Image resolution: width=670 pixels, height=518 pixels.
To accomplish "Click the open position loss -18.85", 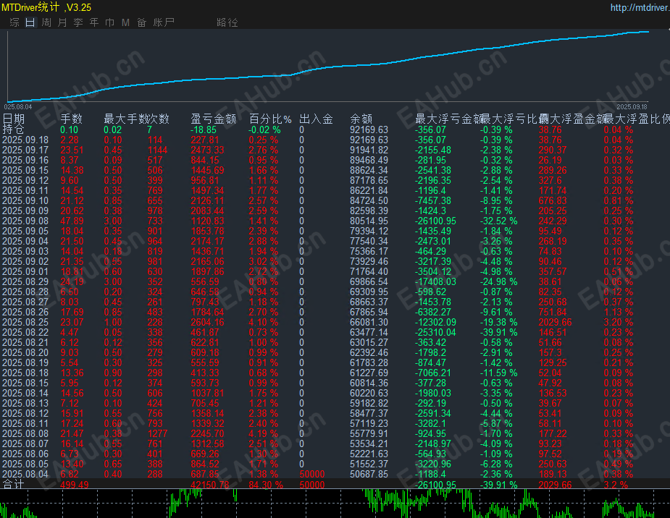I will [204, 129].
